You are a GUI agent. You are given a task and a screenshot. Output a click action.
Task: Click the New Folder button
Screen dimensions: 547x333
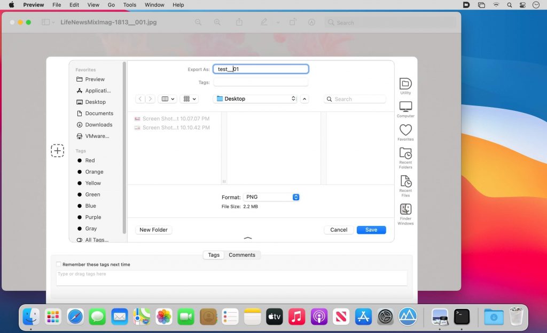(x=153, y=230)
